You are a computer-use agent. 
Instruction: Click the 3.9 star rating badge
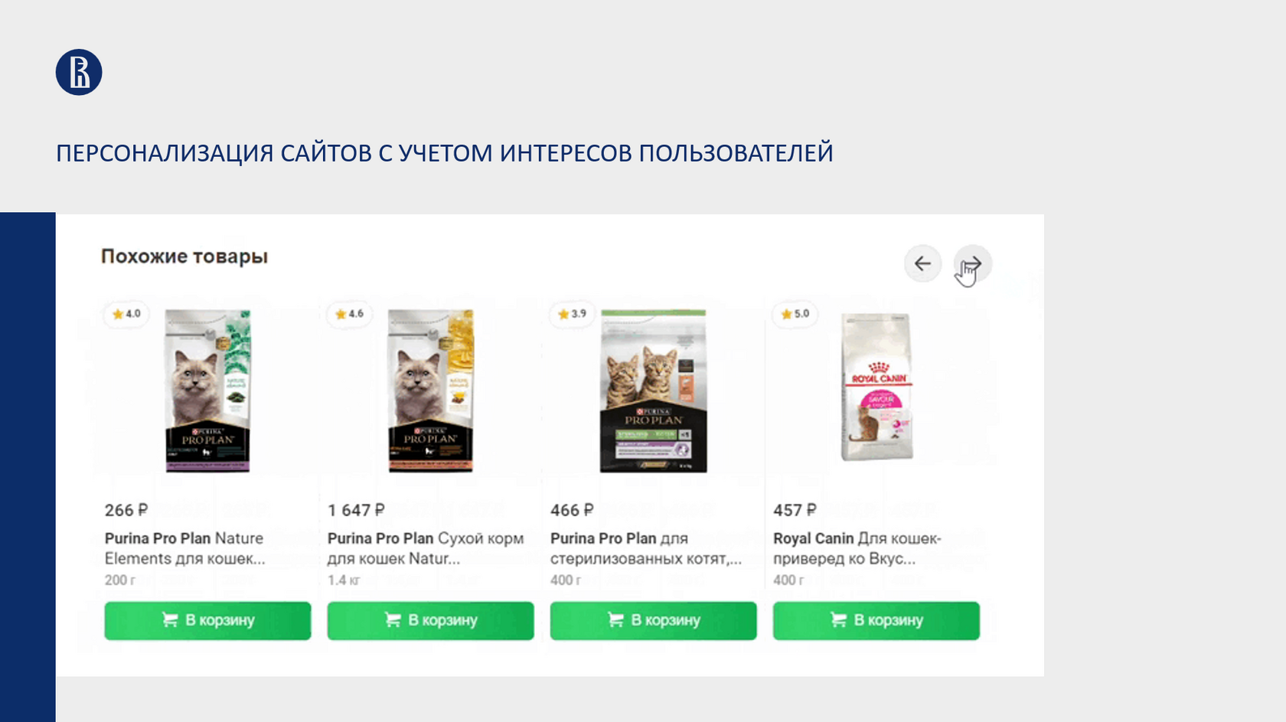(572, 314)
